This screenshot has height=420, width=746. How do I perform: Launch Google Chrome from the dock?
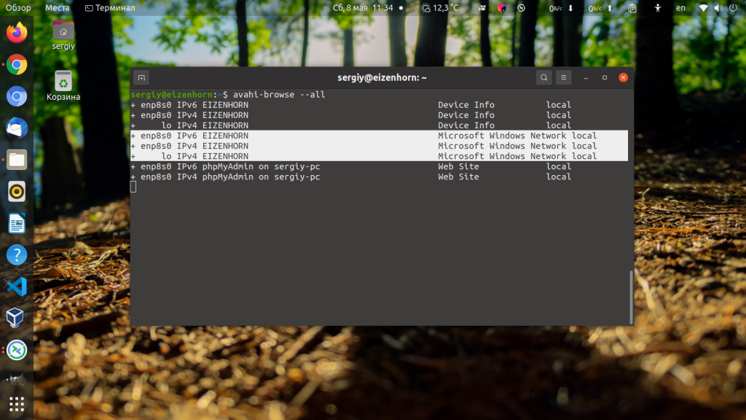(17, 65)
